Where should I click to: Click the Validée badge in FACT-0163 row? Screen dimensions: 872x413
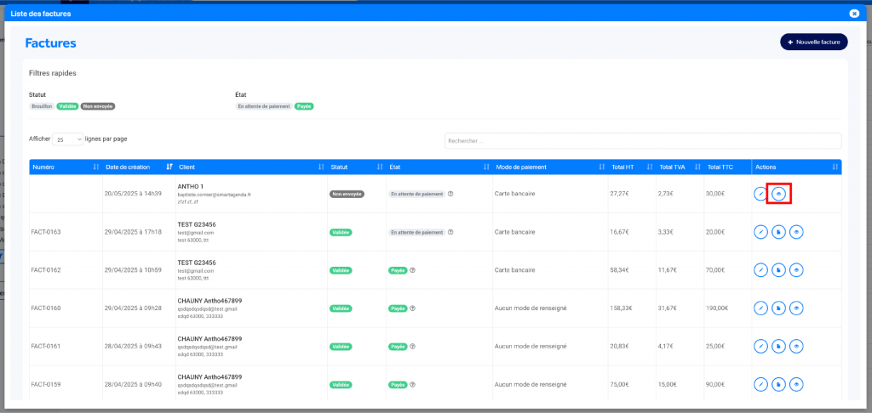(341, 232)
